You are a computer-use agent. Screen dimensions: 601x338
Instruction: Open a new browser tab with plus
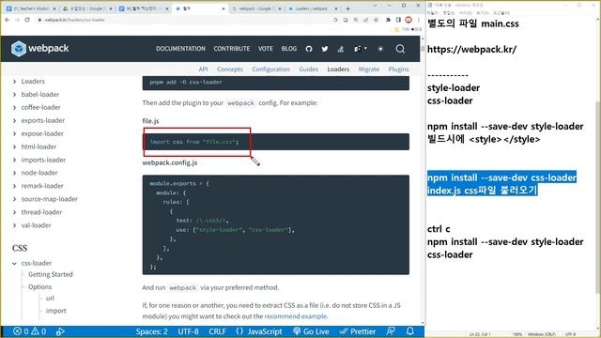[x=347, y=8]
